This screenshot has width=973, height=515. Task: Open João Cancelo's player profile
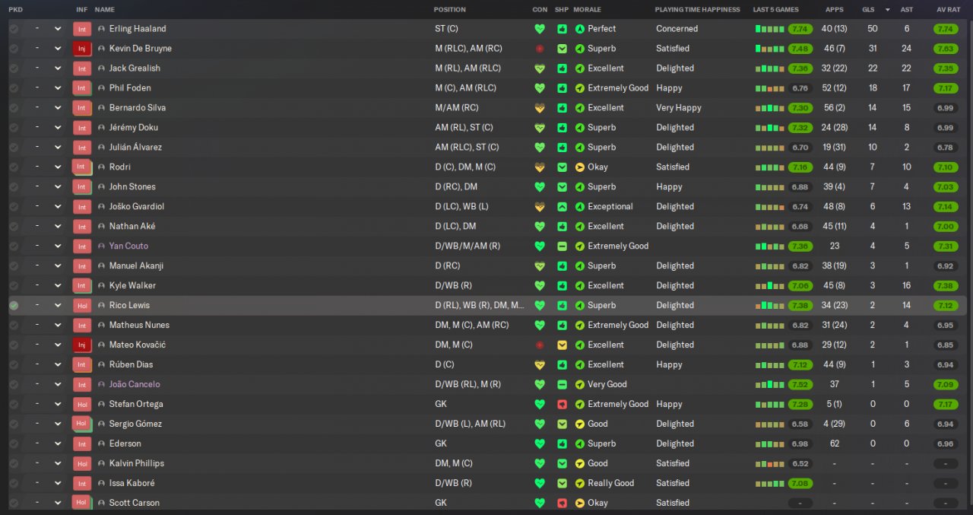(135, 385)
